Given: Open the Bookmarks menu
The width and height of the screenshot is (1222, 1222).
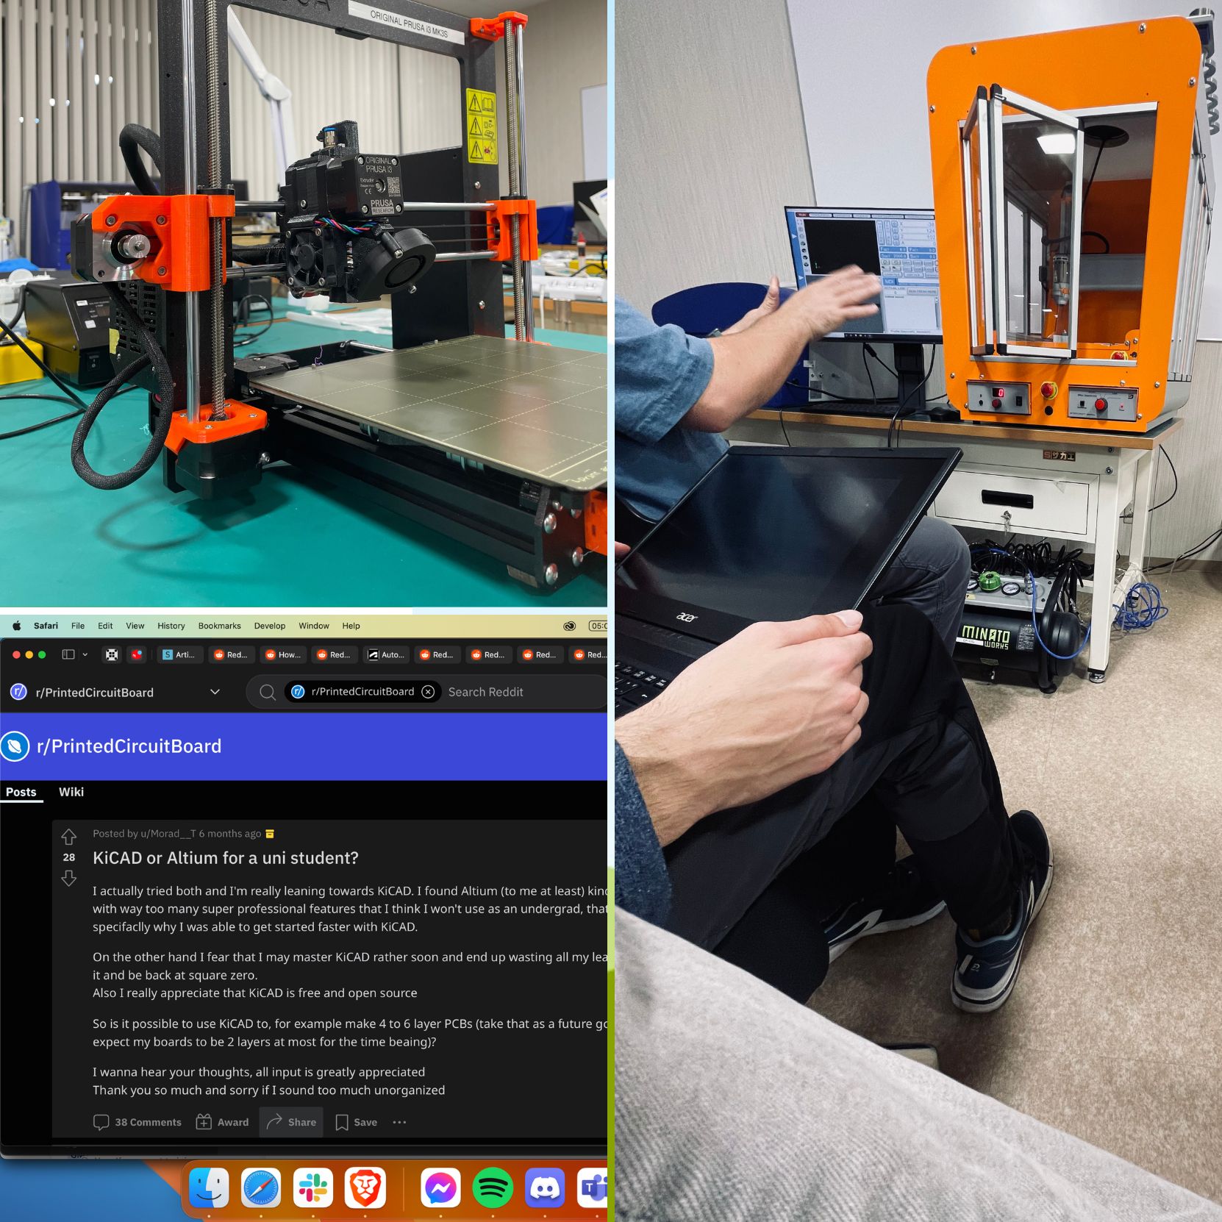Looking at the screenshot, I should pyautogui.click(x=220, y=626).
